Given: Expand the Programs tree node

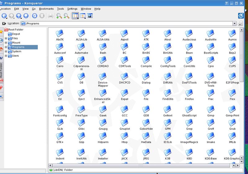Looking at the screenshot, I should pyautogui.click(x=6, y=47).
